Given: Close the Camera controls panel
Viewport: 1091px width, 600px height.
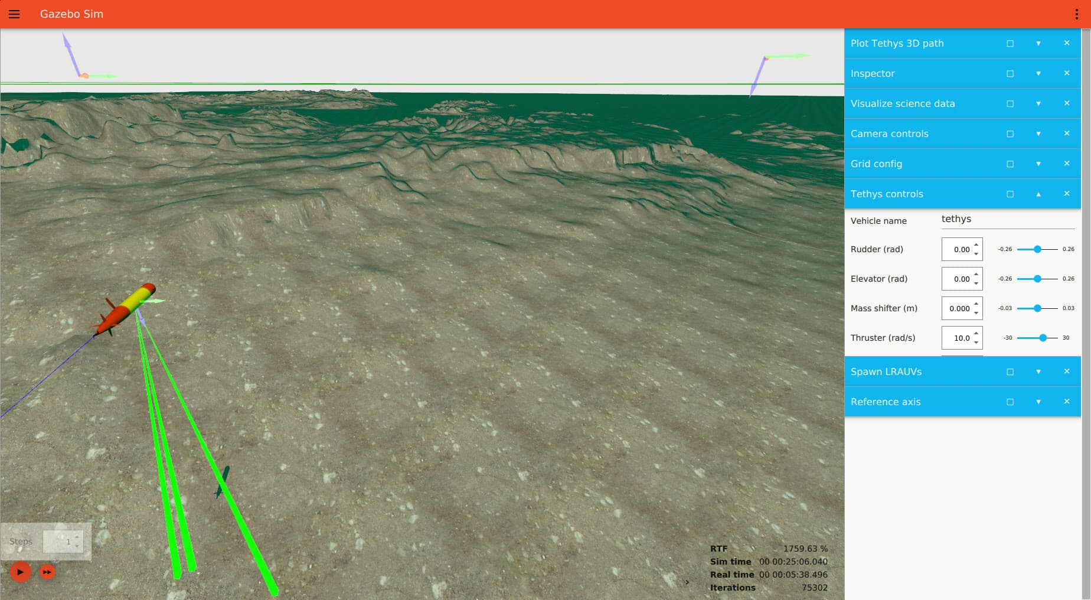Looking at the screenshot, I should coord(1067,133).
